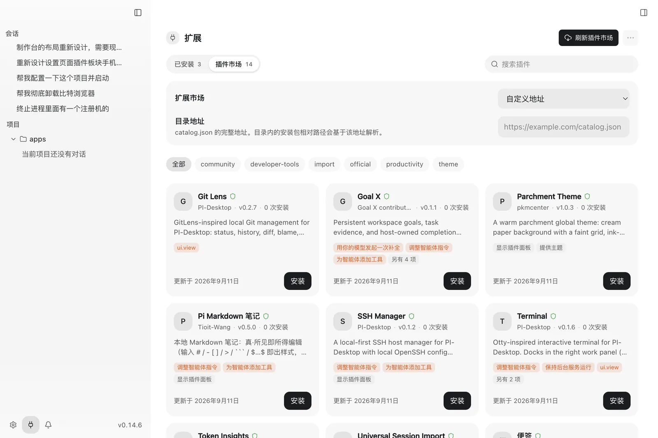Click Git Lens avatar letter G
Screen dimensions: 658x438
point(183,202)
